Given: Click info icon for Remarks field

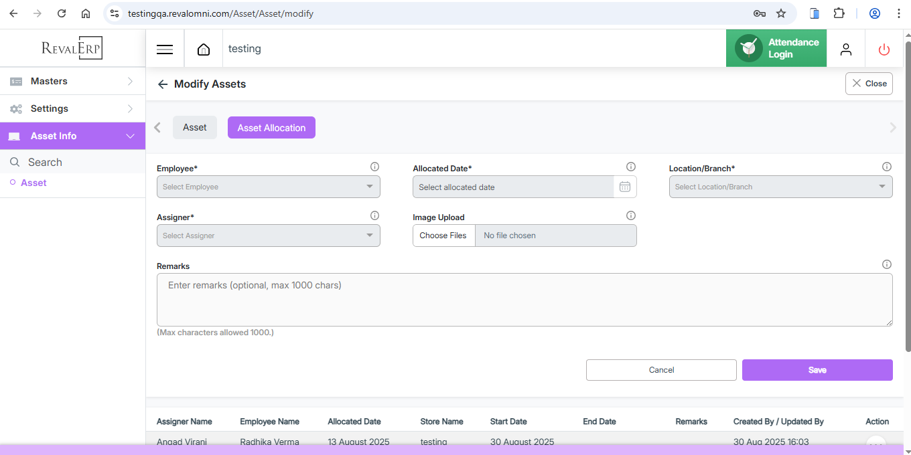Looking at the screenshot, I should [887, 265].
